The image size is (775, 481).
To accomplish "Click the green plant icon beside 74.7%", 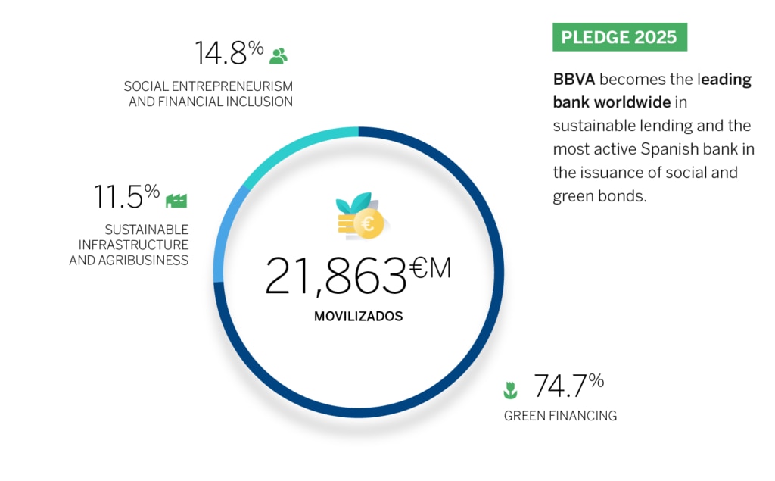I will [x=511, y=390].
